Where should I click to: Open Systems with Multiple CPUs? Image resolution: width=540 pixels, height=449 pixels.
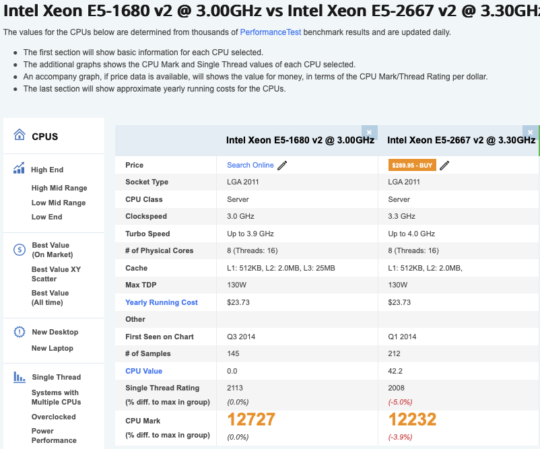pyautogui.click(x=56, y=397)
